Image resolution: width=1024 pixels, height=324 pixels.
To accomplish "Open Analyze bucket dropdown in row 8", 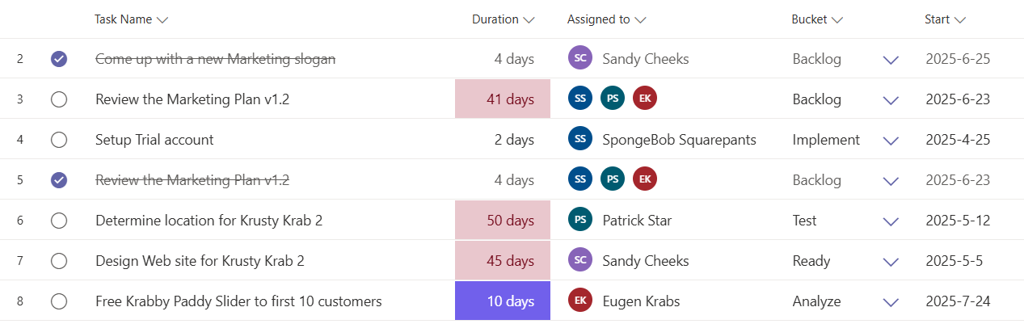I will pyautogui.click(x=891, y=302).
